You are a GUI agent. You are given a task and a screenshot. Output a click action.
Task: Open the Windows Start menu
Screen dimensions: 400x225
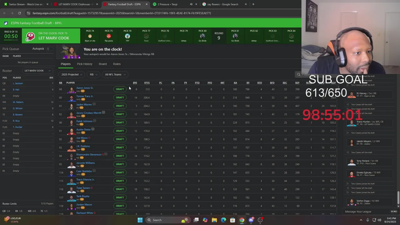point(140,220)
